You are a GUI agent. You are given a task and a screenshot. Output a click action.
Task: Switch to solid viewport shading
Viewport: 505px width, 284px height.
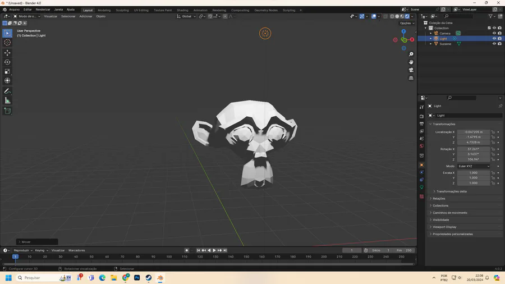[397, 16]
